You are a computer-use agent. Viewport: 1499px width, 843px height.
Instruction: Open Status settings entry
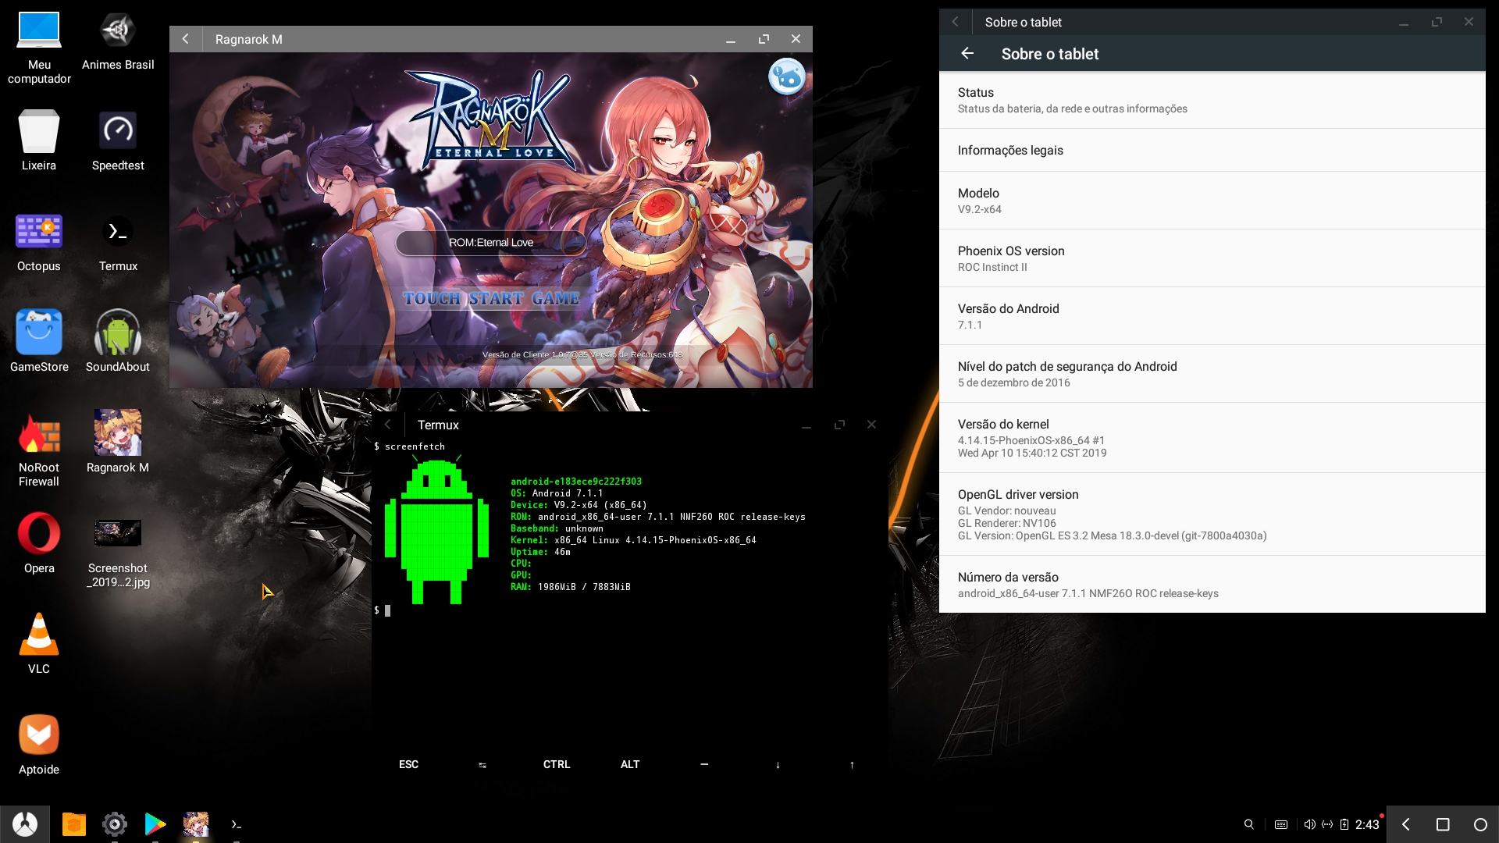(x=1212, y=100)
